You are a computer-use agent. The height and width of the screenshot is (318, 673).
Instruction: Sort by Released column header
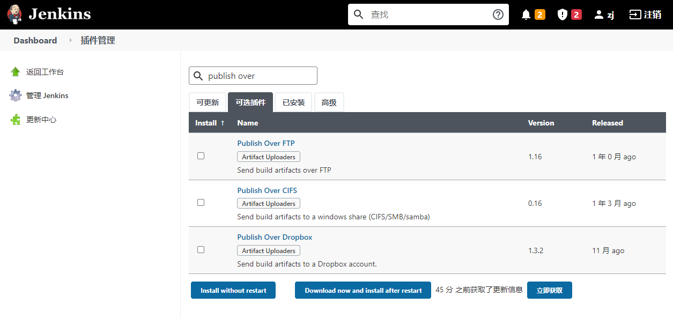pyautogui.click(x=608, y=123)
